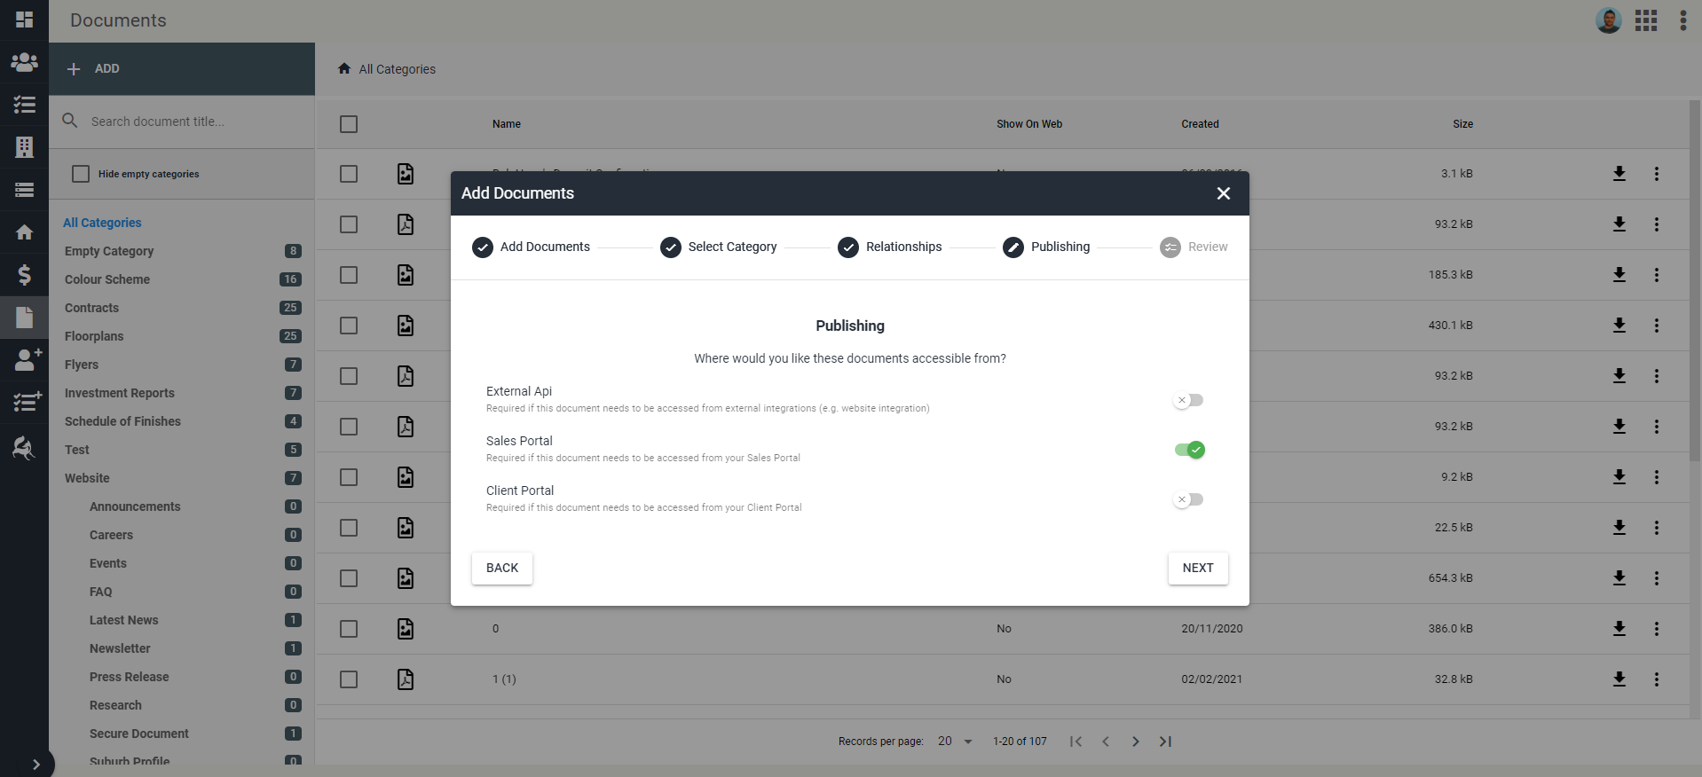Viewport: 1702px width, 777px height.
Task: Jump to the first page of records
Action: (1076, 742)
